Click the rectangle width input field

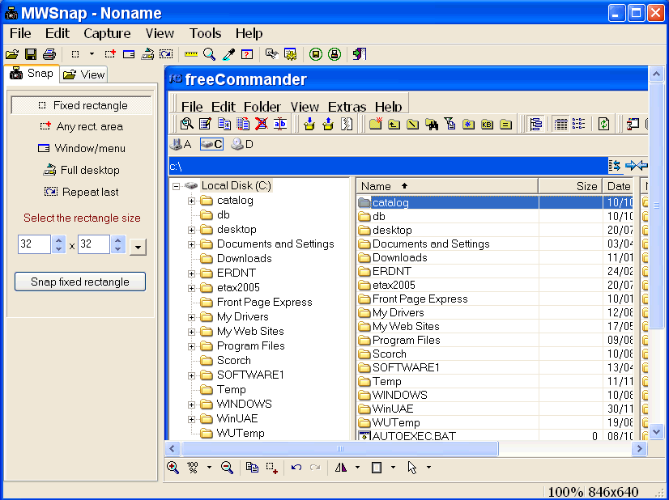click(x=34, y=244)
